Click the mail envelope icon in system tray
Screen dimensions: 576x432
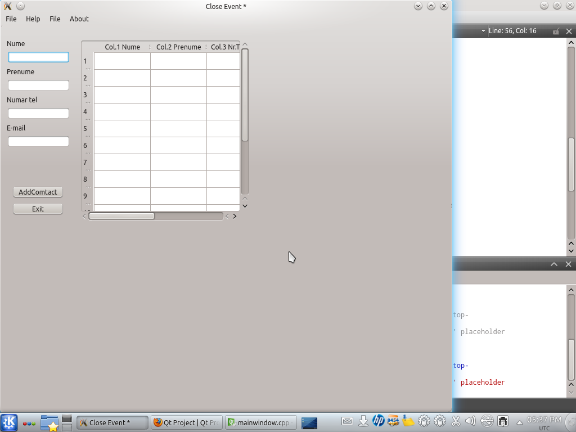[348, 421]
